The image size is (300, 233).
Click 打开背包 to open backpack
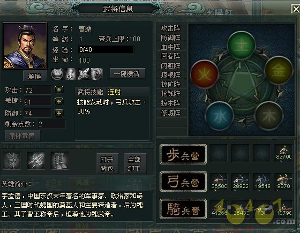click(x=108, y=163)
